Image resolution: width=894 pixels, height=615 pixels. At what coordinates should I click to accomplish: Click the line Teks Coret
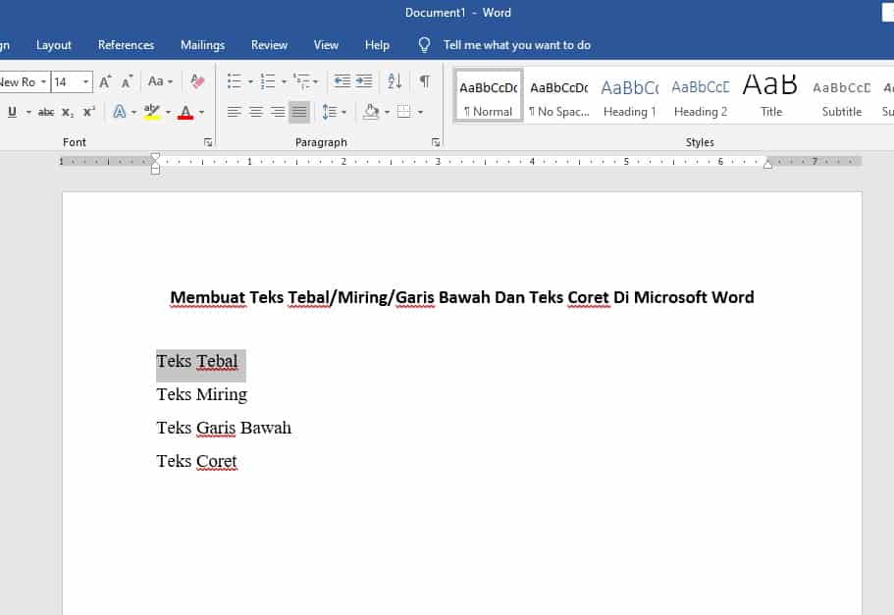point(196,461)
